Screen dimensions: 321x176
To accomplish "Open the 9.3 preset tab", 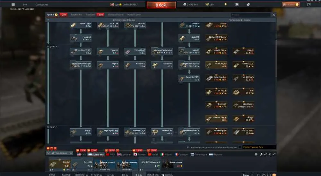I will 139,175.
